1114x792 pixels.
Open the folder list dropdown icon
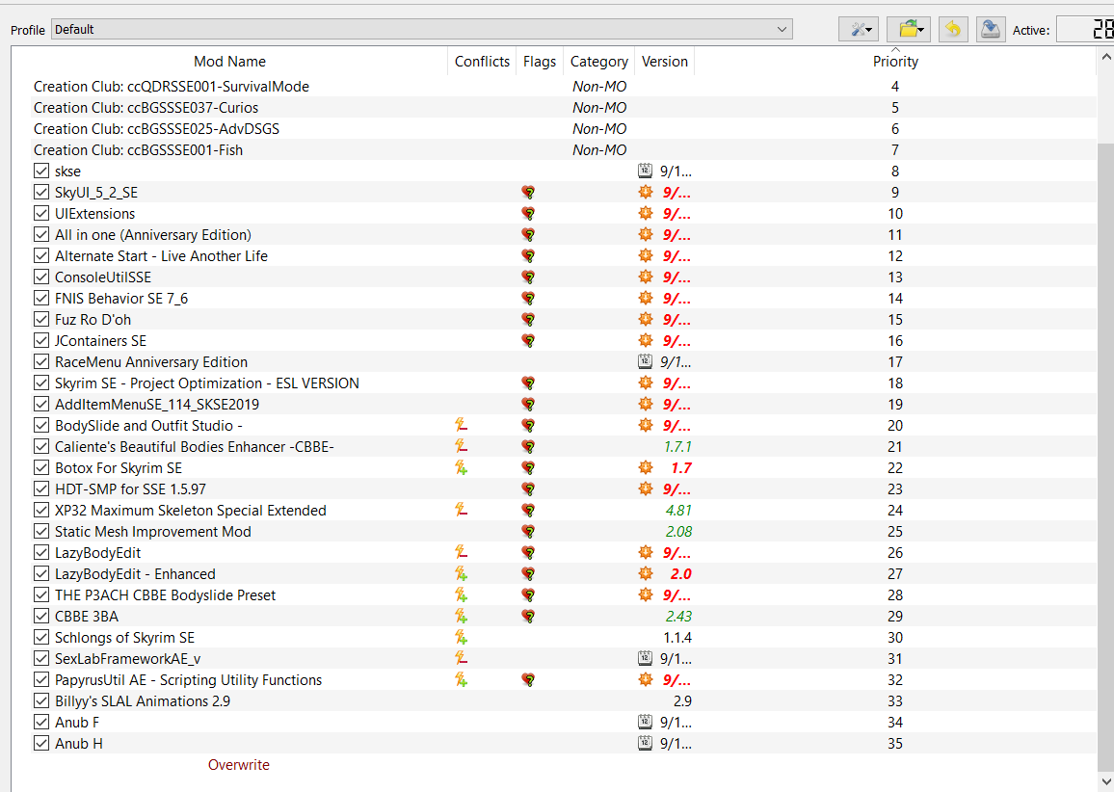[910, 30]
